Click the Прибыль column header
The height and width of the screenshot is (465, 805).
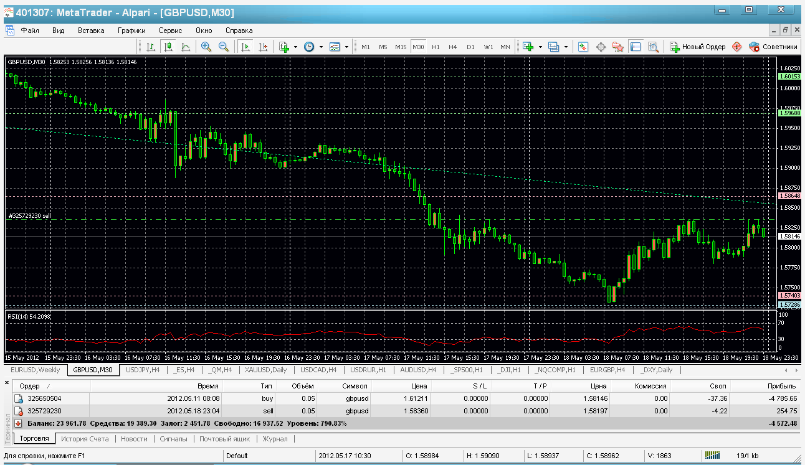(x=783, y=386)
